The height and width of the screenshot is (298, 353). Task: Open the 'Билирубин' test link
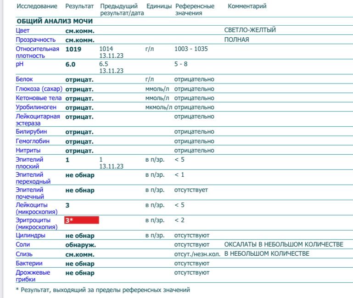(31, 132)
